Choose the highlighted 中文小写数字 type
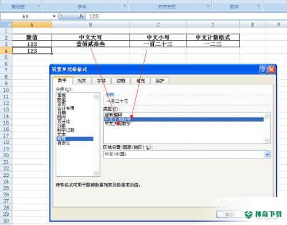This screenshot has width=287, height=225. click(184, 119)
